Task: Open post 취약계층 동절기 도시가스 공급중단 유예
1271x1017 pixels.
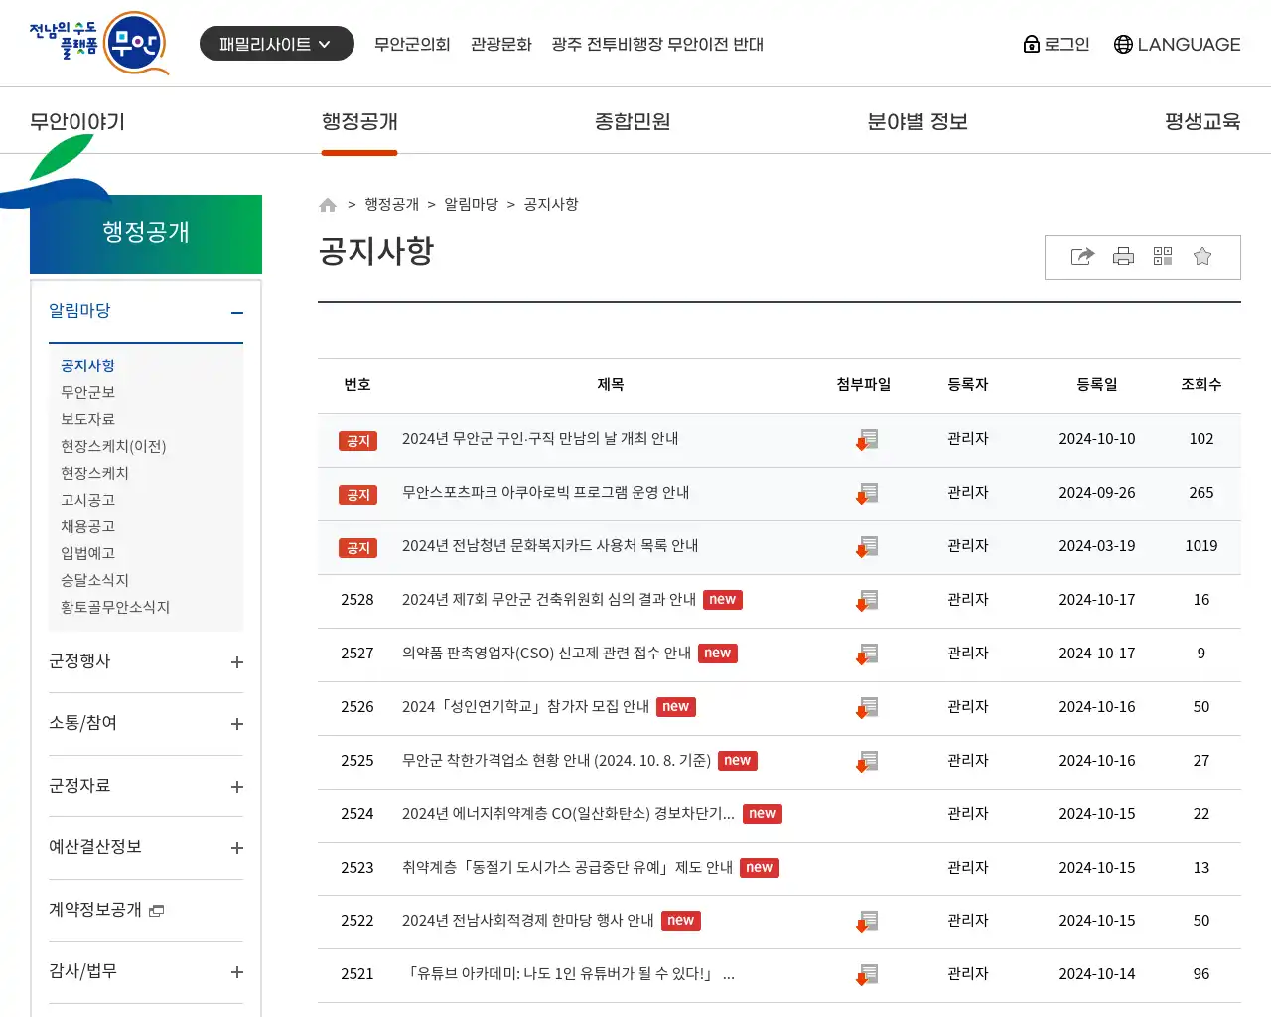Action: pos(567,868)
